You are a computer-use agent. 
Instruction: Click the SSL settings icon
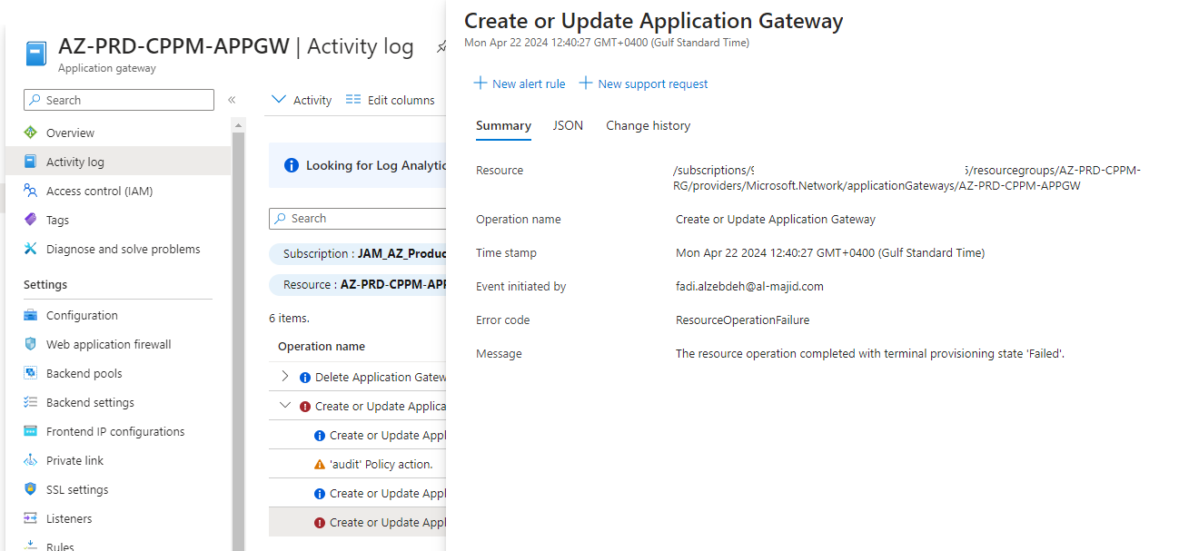(x=31, y=489)
